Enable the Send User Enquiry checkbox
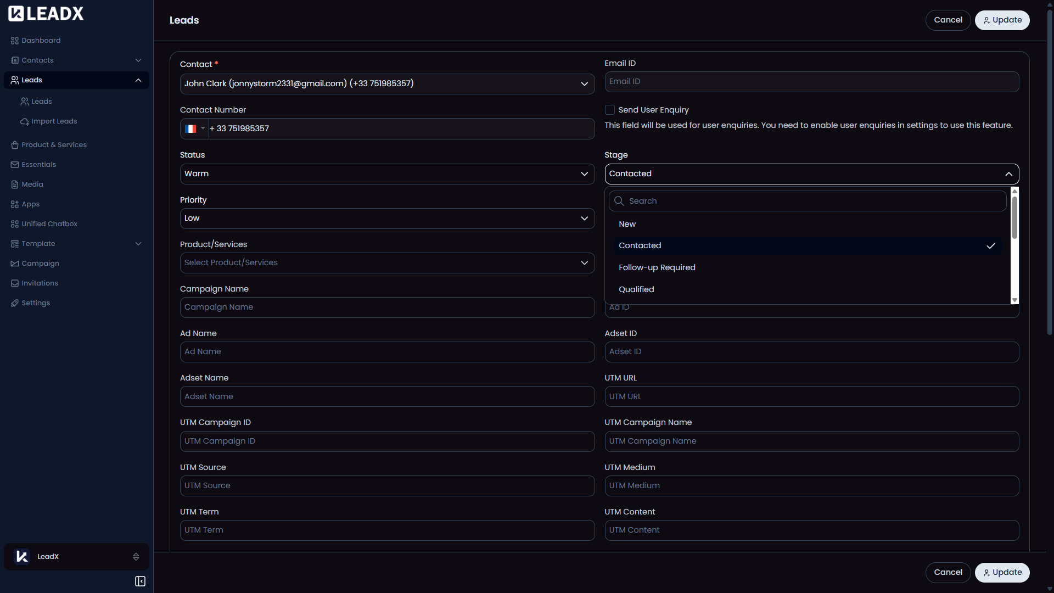 point(609,110)
